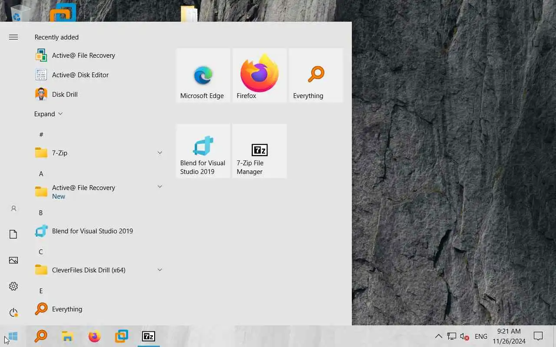Click the Everything search tile
Viewport: 556px width, 347px height.
[x=316, y=75]
